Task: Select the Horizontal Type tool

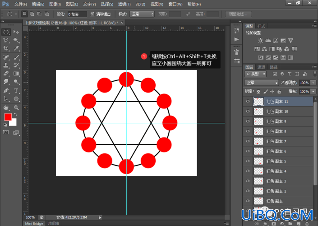Action: [x=16, y=91]
